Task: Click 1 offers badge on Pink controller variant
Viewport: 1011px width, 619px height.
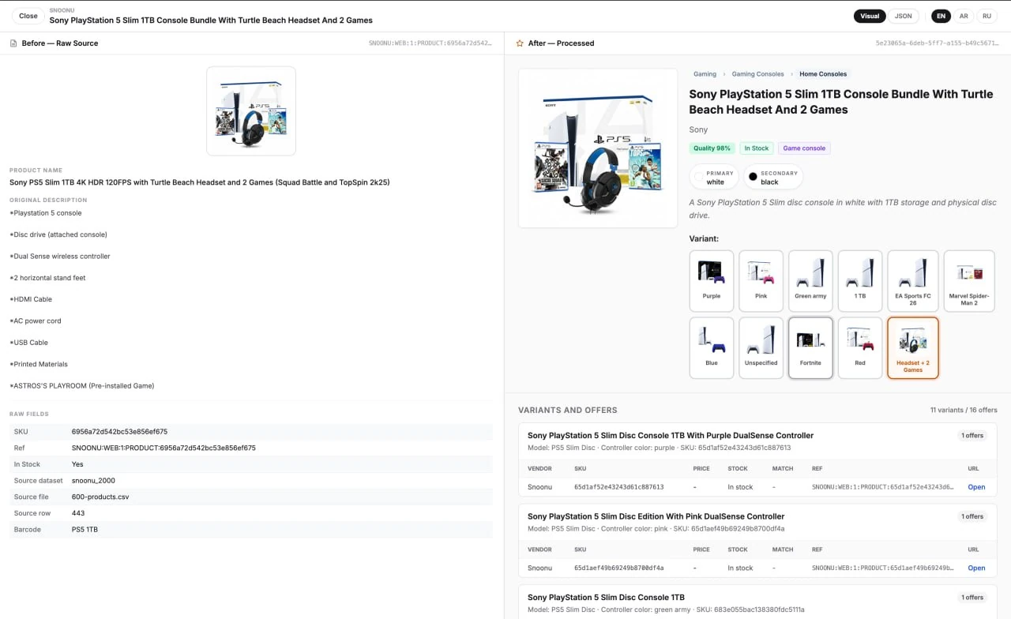Action: [972, 516]
